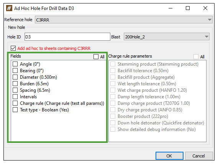218x164 pixels.
Task: Check the Fields All checkbox
Action: [96, 57]
